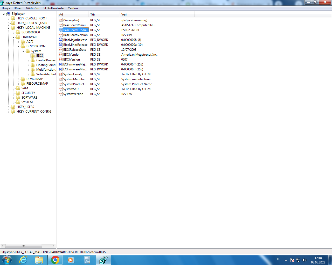Open the taskbar clock showing 12:18

tap(318, 260)
